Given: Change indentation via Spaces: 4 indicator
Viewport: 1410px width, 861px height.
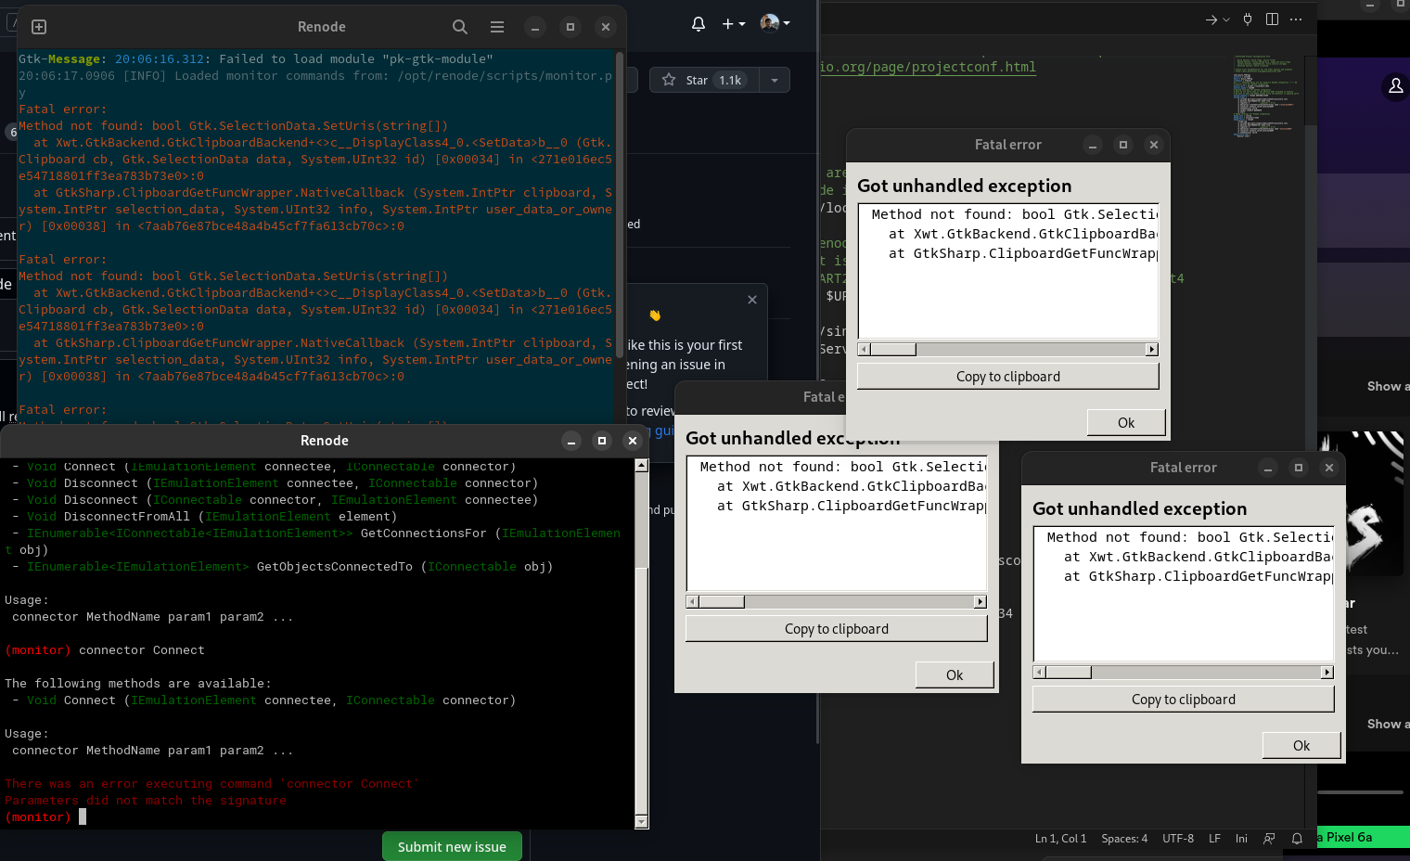Looking at the screenshot, I should (1124, 839).
